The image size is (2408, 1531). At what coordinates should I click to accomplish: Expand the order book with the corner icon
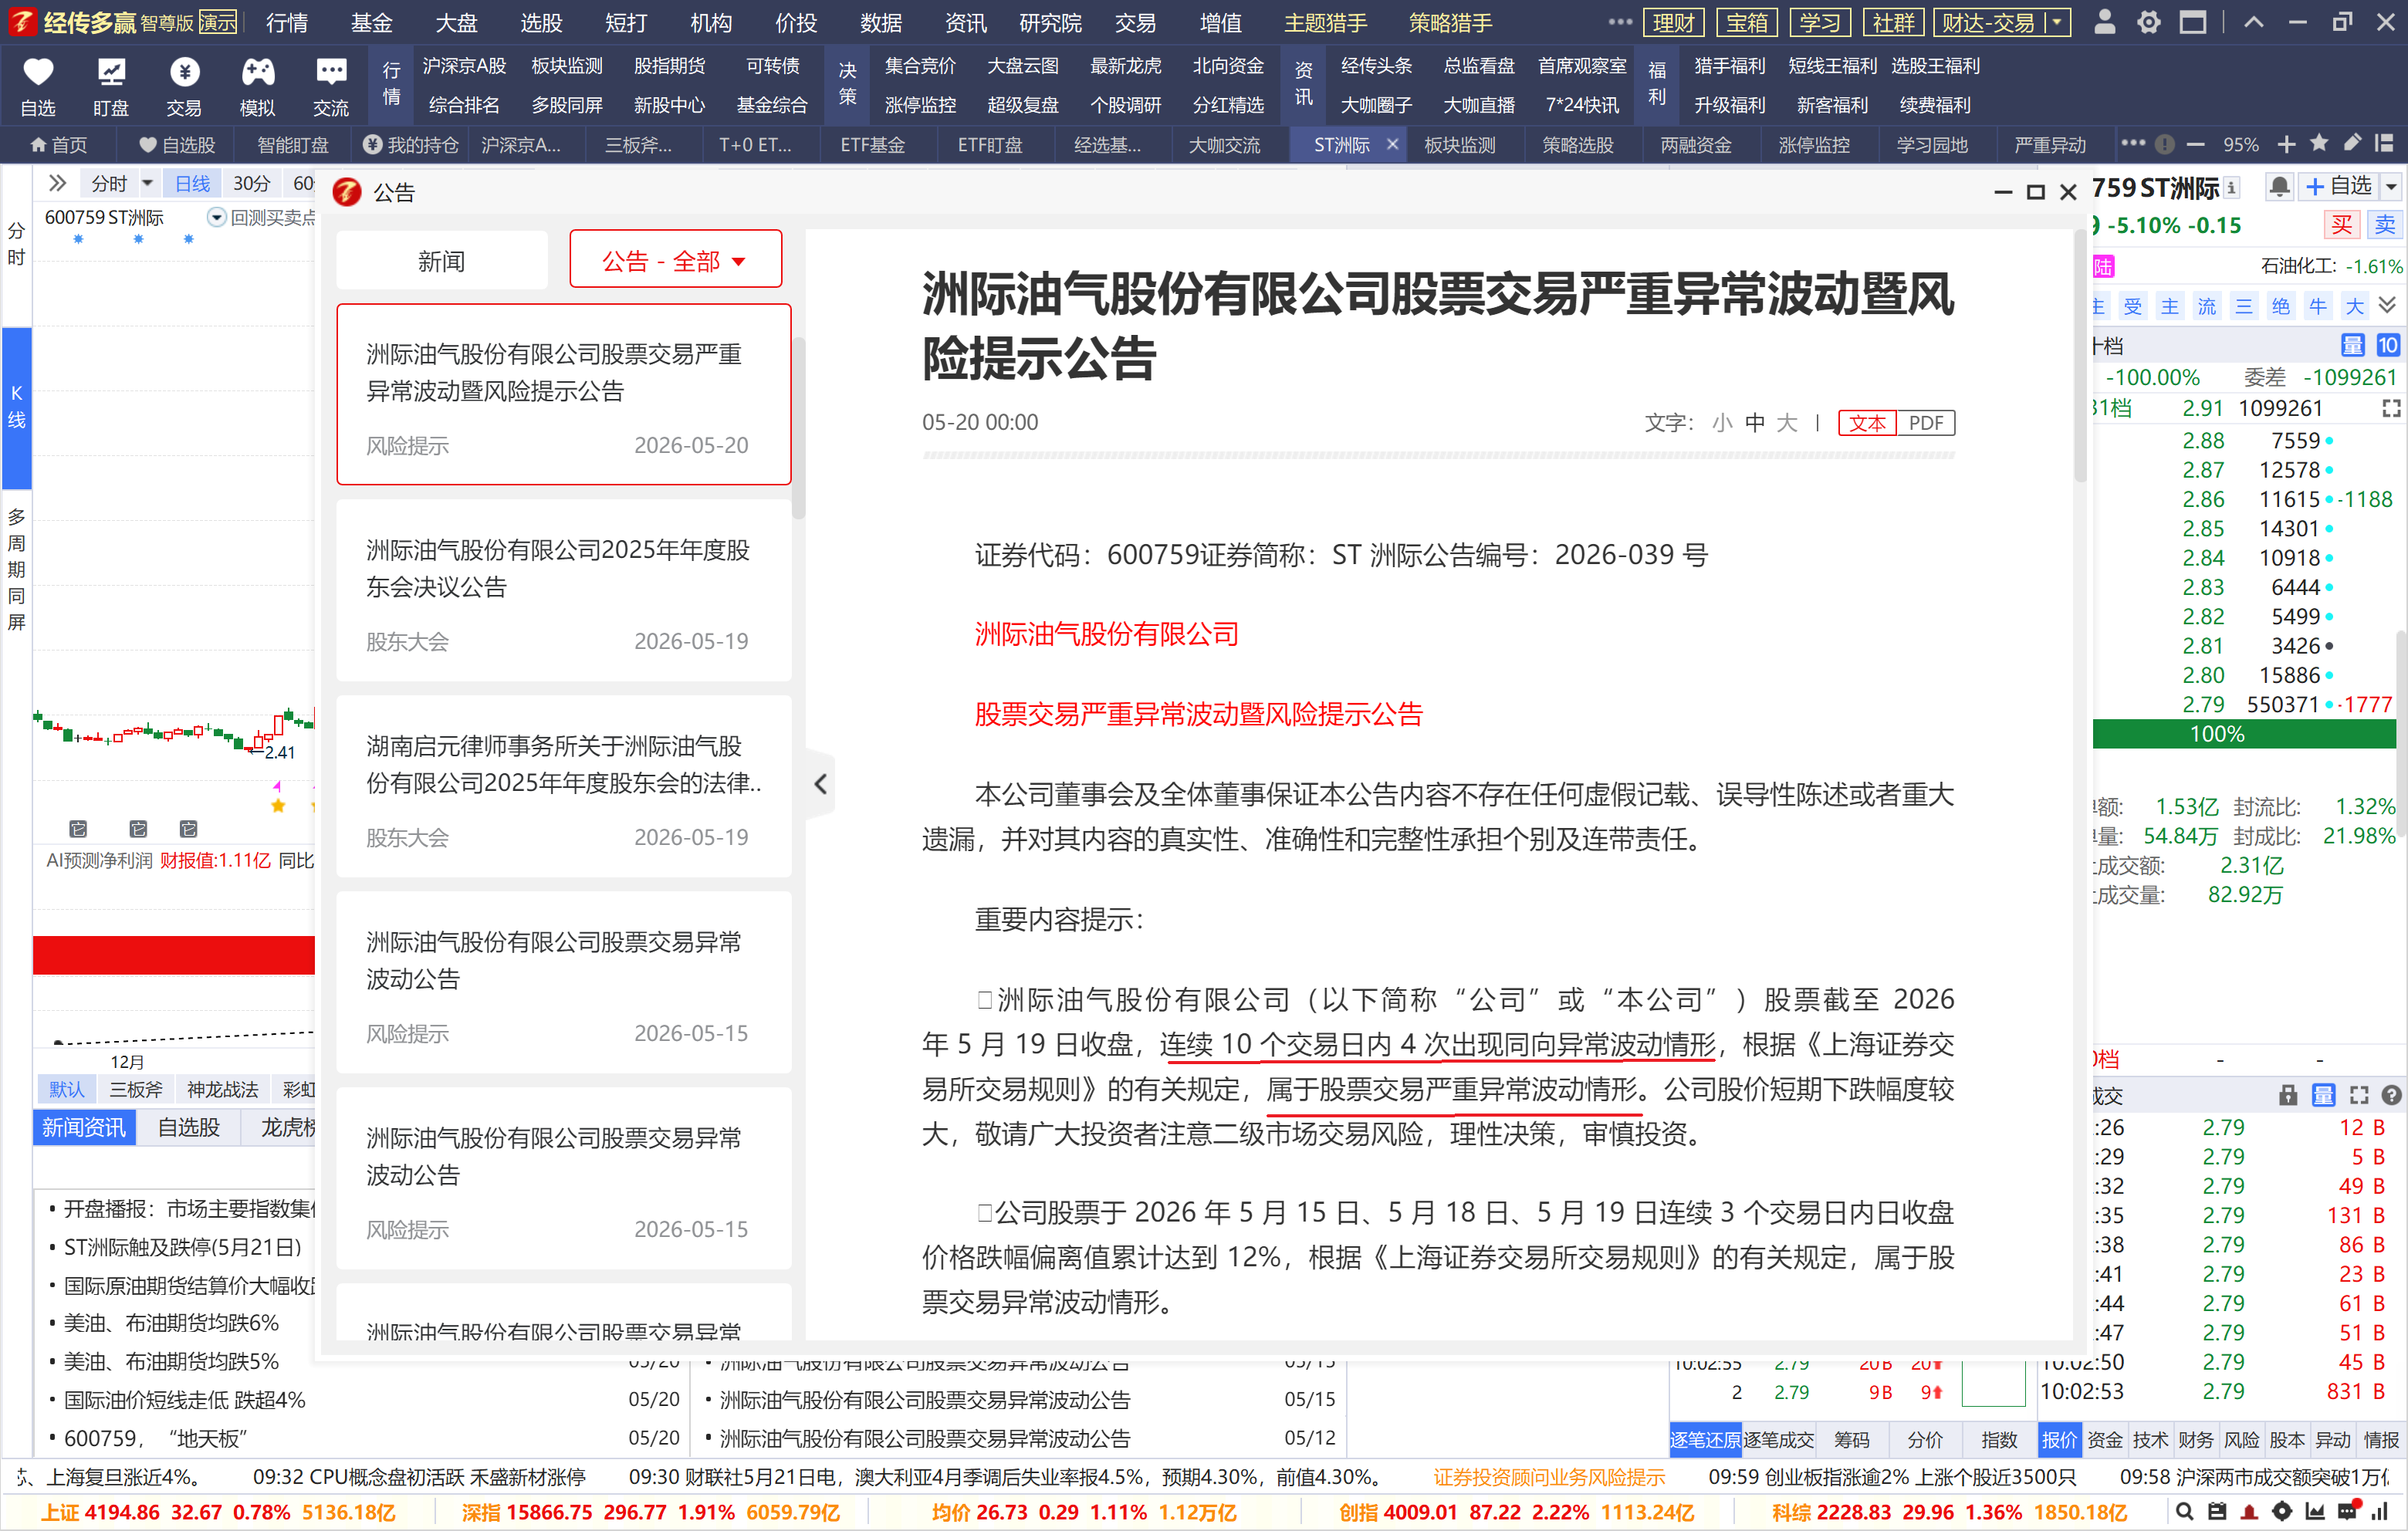pyautogui.click(x=2391, y=408)
